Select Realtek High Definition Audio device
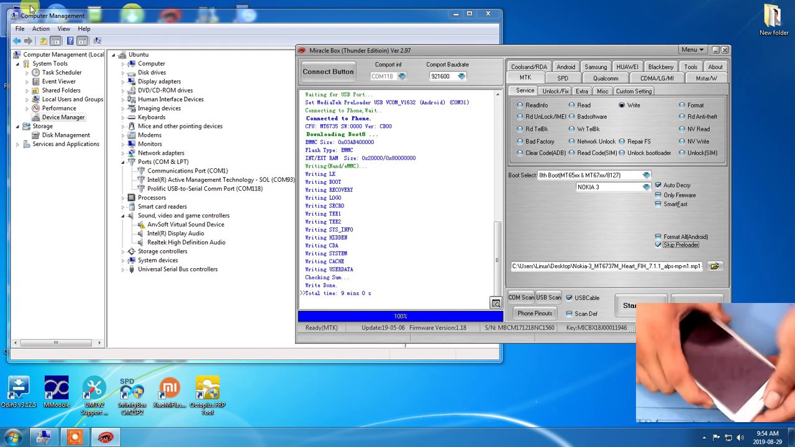The height and width of the screenshot is (447, 795). (x=186, y=243)
